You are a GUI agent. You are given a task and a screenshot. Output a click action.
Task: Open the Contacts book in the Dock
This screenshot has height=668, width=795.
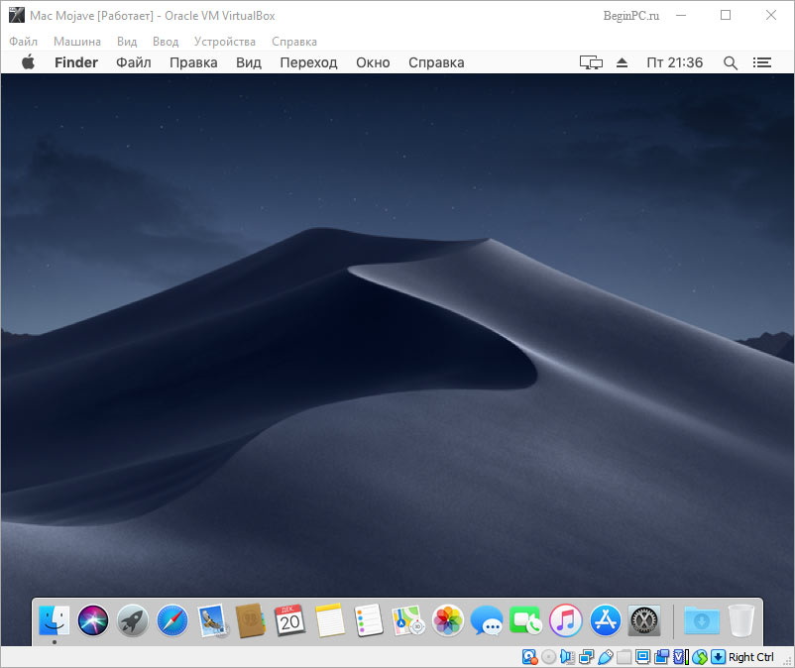tap(251, 619)
